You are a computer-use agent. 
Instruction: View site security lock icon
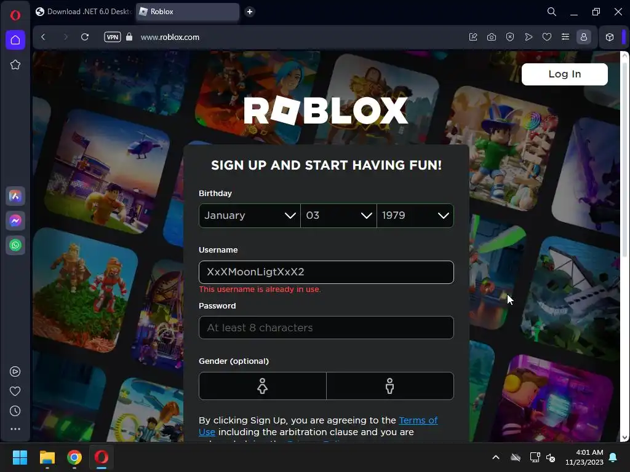pos(129,37)
